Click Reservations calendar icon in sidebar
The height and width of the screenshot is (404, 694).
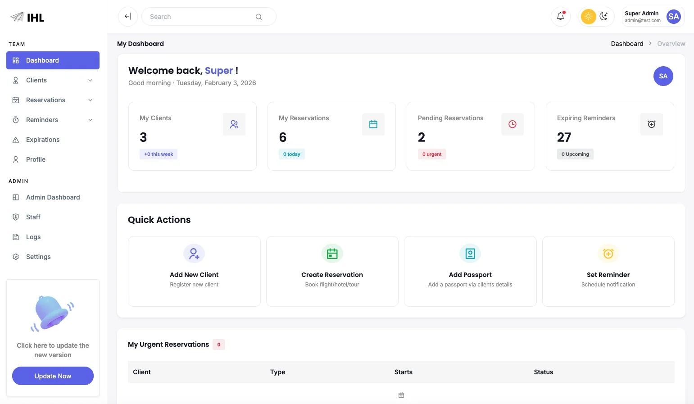pos(16,100)
